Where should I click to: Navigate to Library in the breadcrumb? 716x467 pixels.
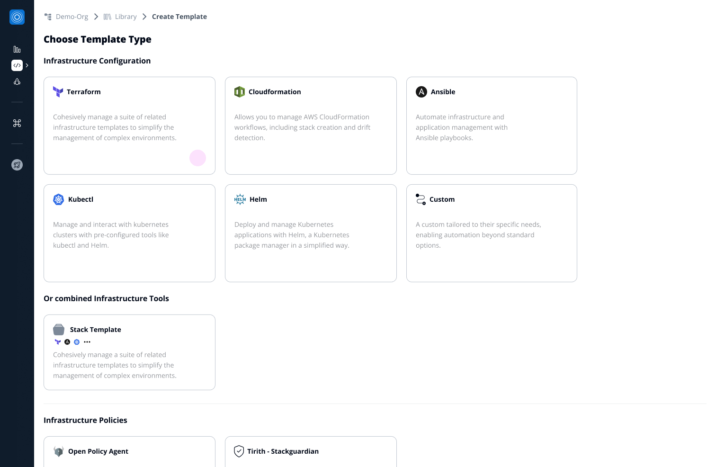125,17
